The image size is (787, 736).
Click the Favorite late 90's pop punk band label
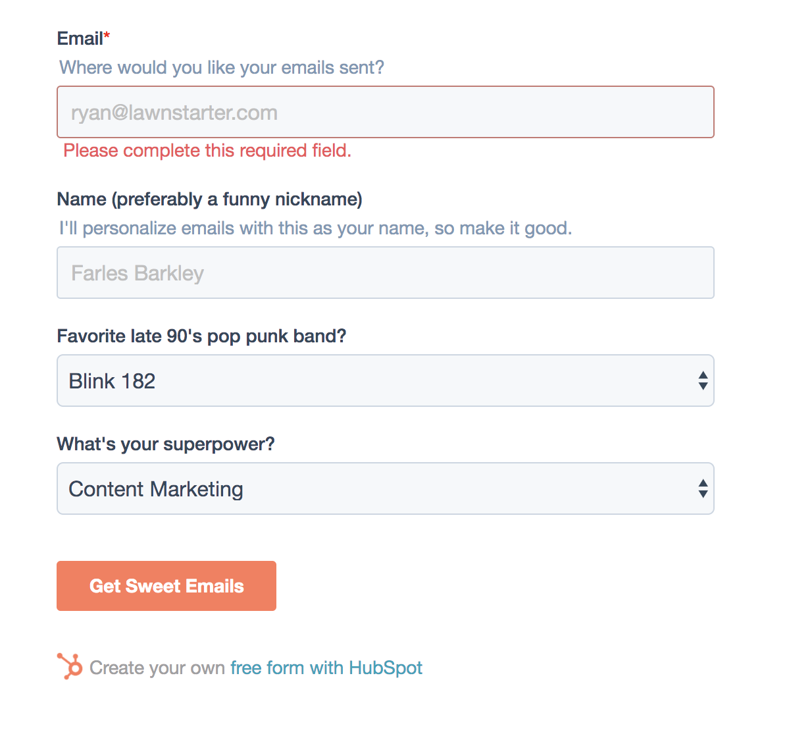[201, 336]
